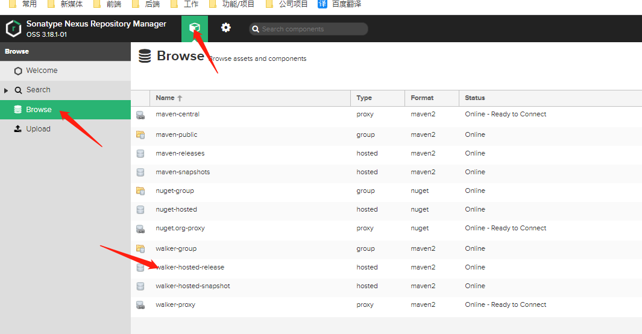
Task: Click the Name sort arrow
Action: click(x=180, y=98)
